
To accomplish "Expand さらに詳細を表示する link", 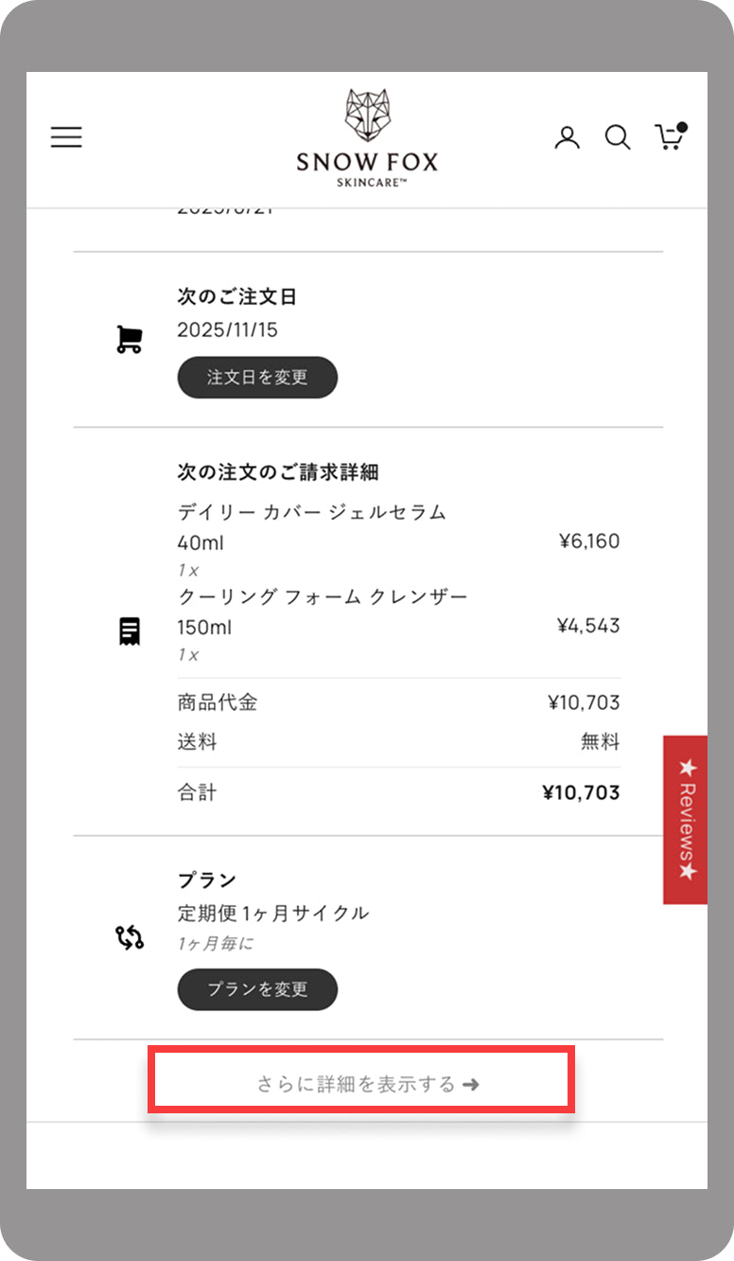I will (x=367, y=1084).
